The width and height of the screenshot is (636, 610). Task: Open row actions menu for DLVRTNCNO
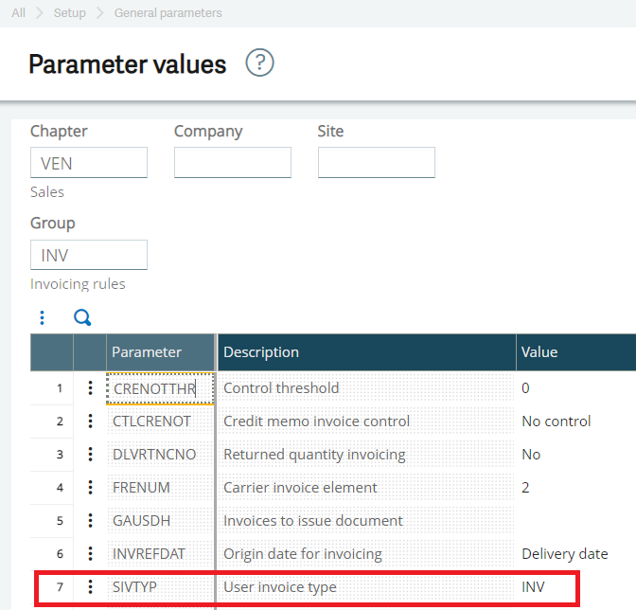click(x=90, y=454)
